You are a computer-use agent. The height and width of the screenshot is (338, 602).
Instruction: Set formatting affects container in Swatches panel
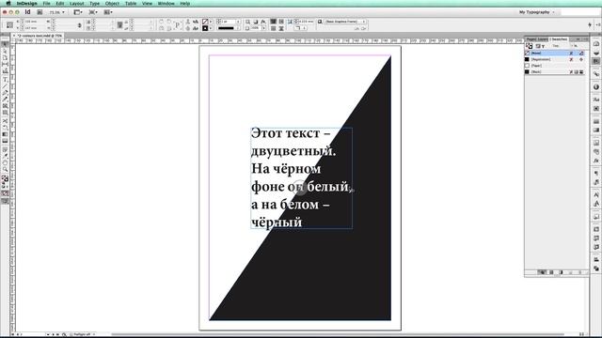(538, 46)
